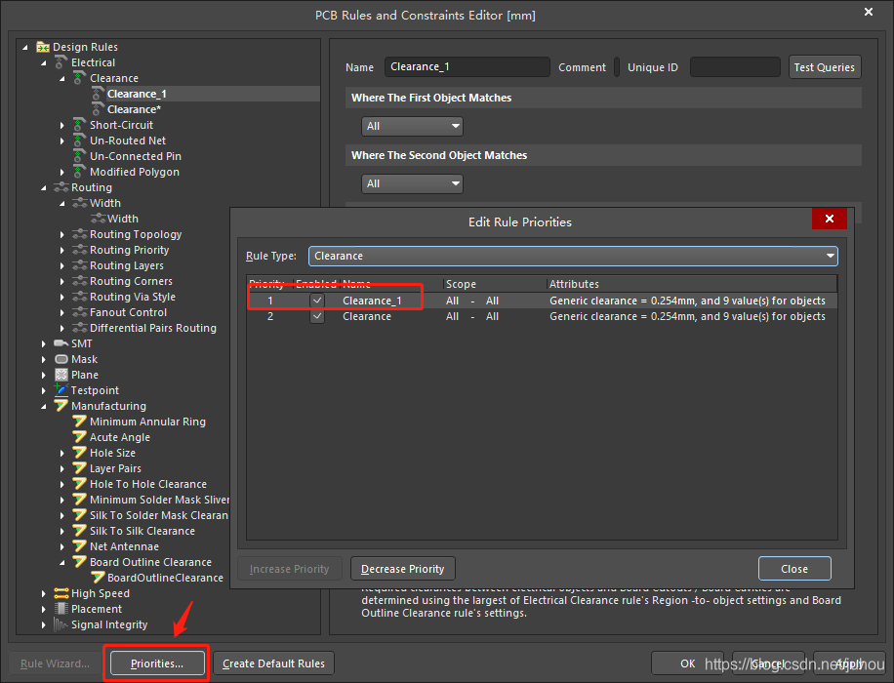Click the Signal Integrity category icon
Viewport: 894px width, 683px height.
(61, 624)
